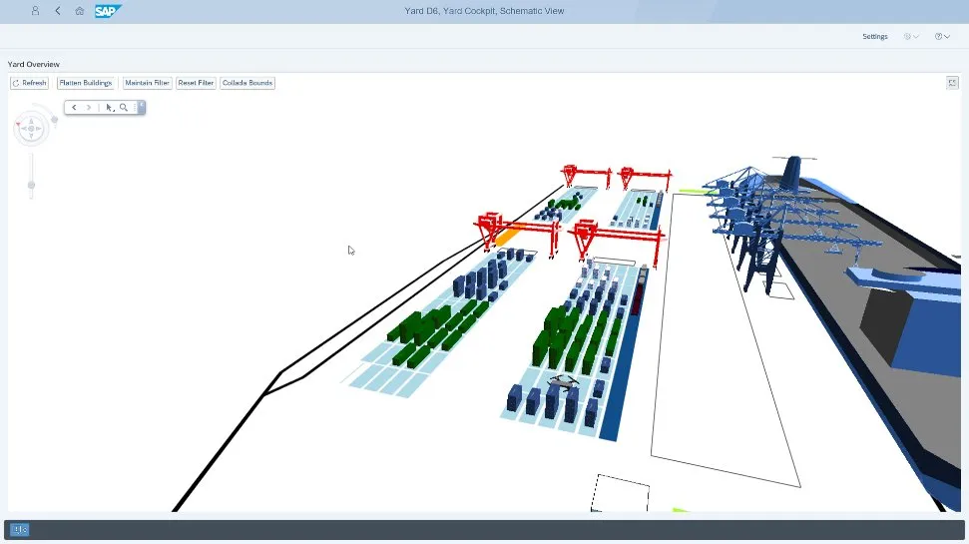Toggle full screen for the yard view
The height and width of the screenshot is (544, 969).
pyautogui.click(x=952, y=83)
